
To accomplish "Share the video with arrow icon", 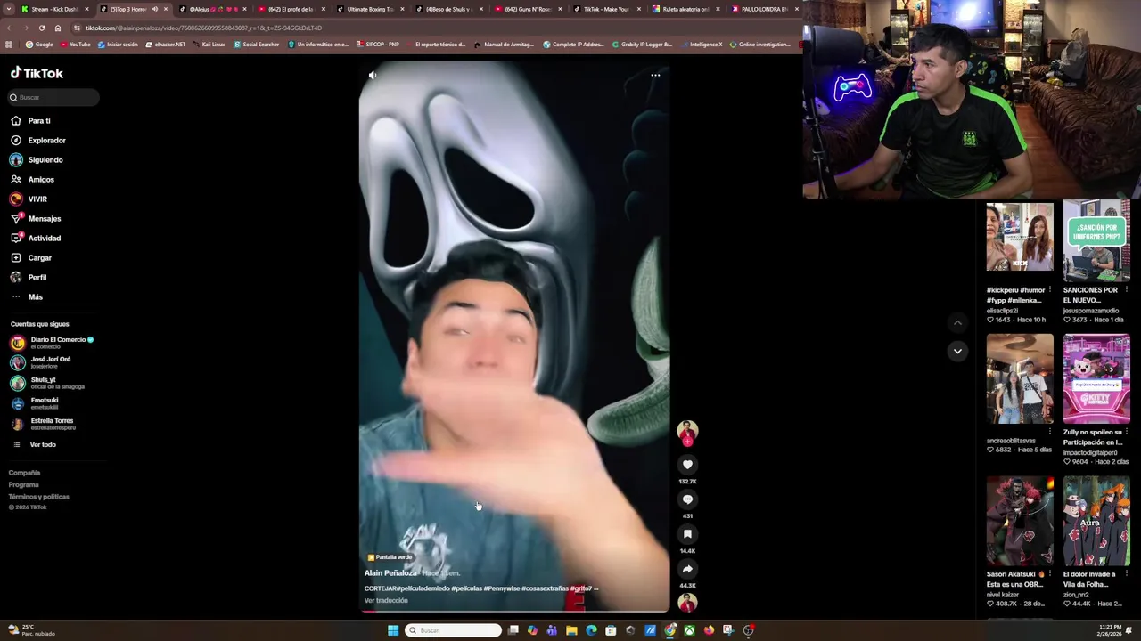I will click(687, 569).
